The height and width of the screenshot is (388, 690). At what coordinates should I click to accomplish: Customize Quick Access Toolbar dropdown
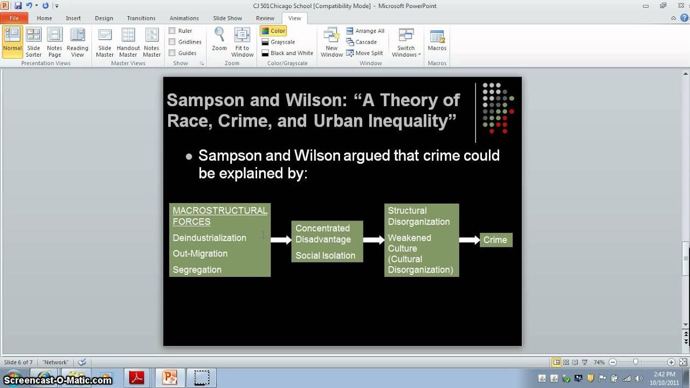tap(57, 6)
